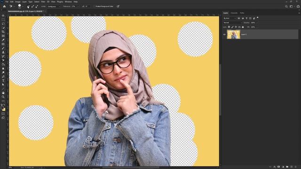
Task: Select the History Brush tool
Action: [x=3, y=56]
